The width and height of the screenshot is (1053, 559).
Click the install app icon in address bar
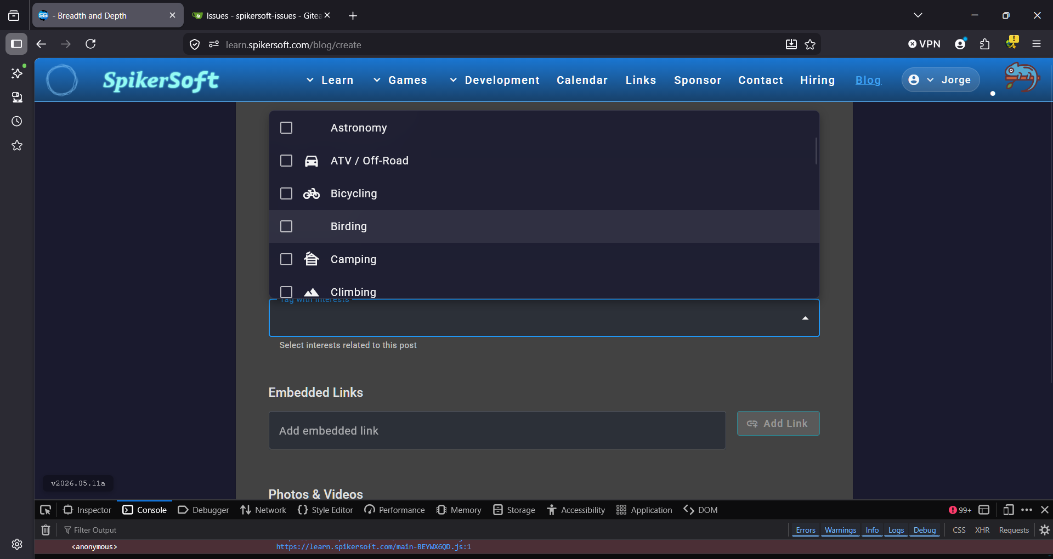pyautogui.click(x=791, y=44)
